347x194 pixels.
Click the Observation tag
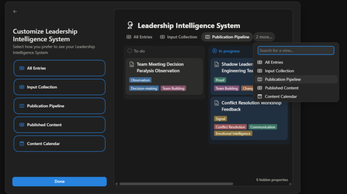click(x=140, y=80)
